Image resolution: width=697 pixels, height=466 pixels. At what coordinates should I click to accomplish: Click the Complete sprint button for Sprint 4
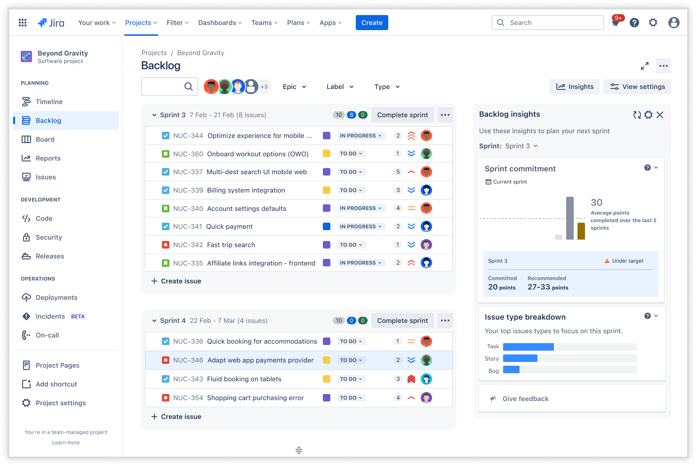[x=402, y=321]
